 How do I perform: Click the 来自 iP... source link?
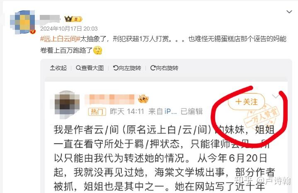coord(162,111)
